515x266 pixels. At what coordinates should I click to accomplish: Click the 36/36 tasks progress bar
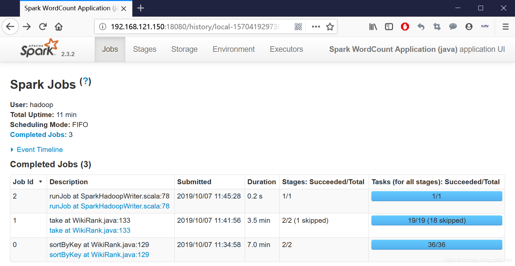[437, 245]
